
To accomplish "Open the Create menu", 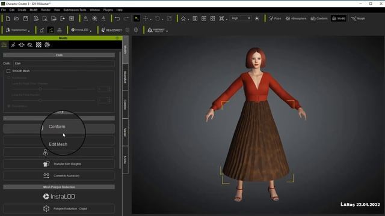I will click(22, 10).
